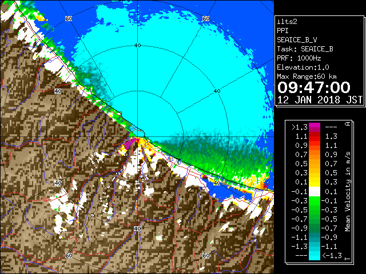Select the Elevation:1.0 entry
The image size is (366, 274).
click(303, 67)
